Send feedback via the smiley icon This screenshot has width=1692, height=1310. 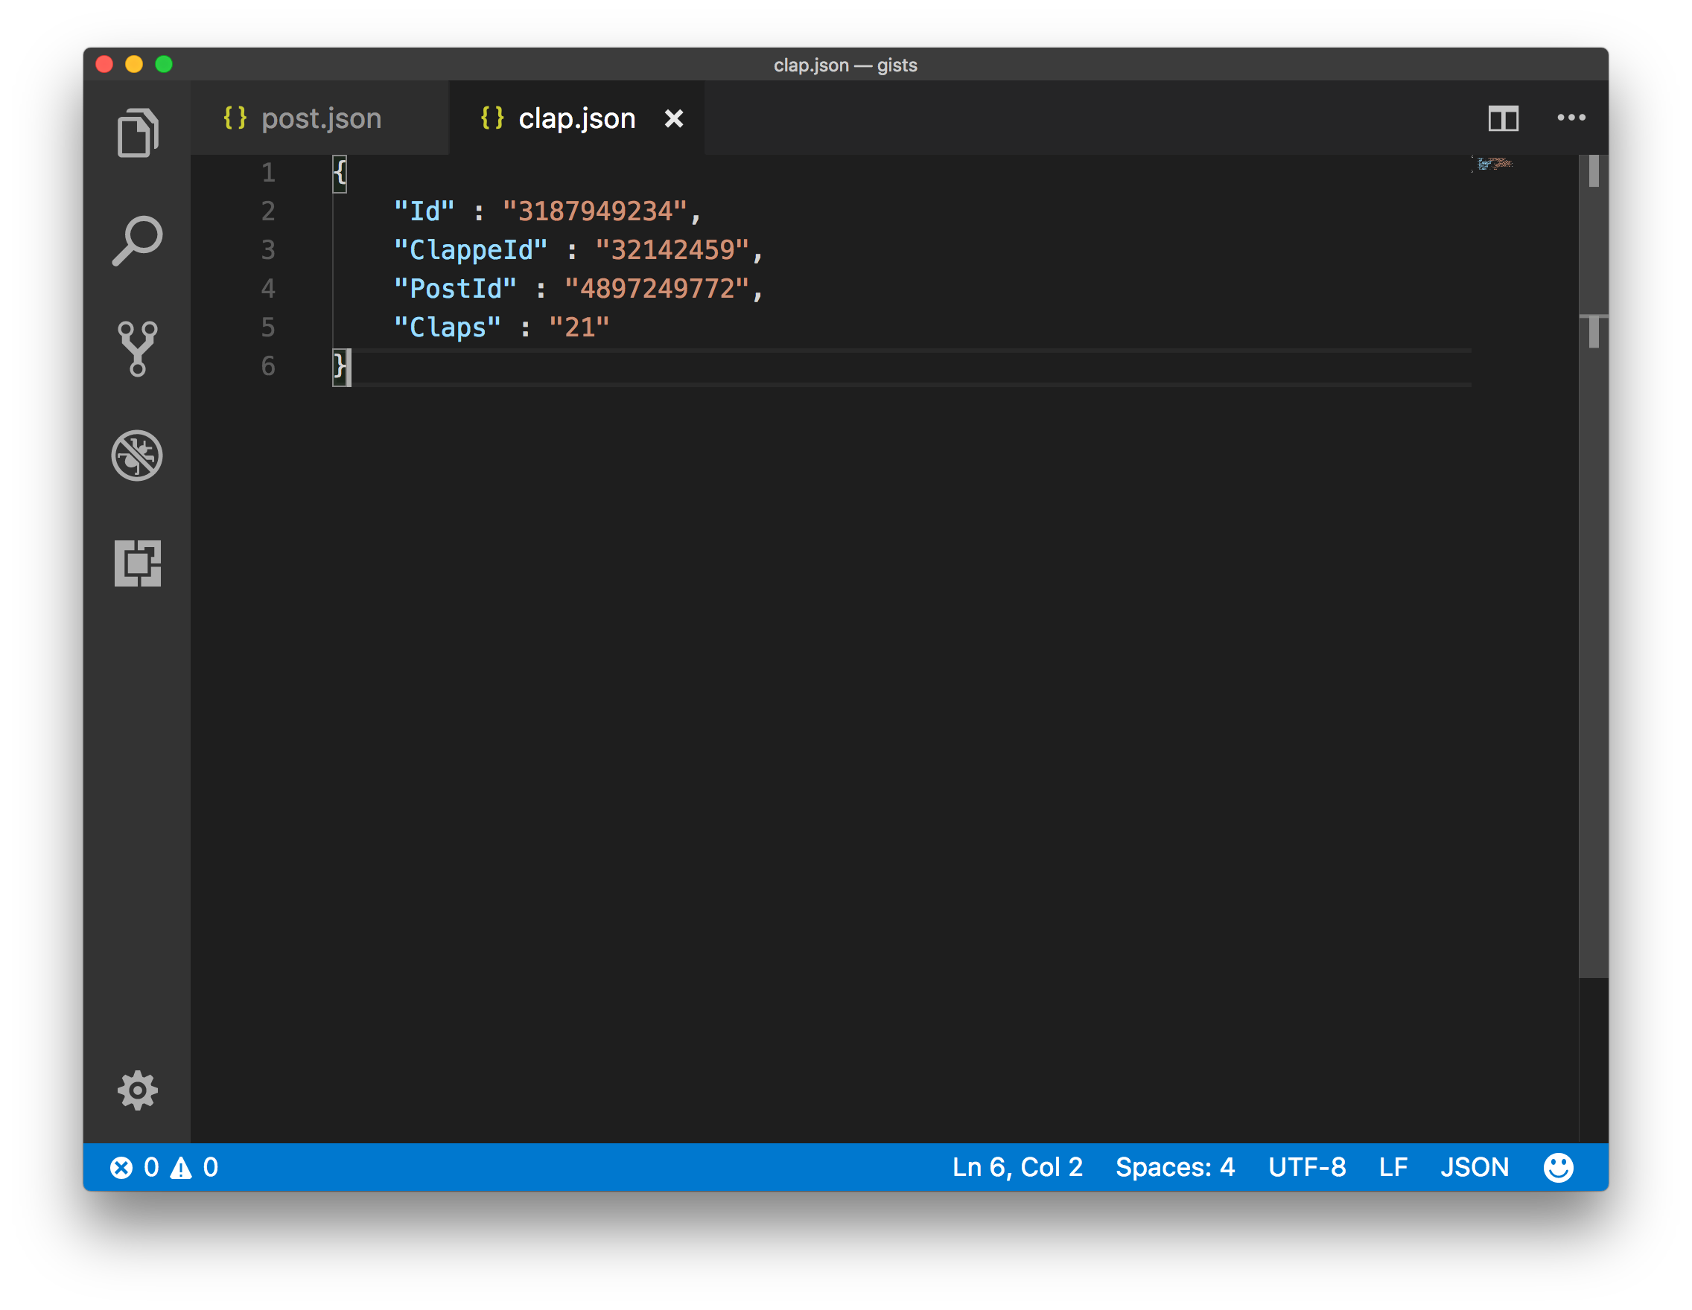[x=1558, y=1167]
